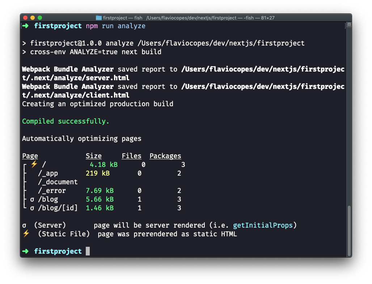The width and height of the screenshot is (372, 284).
Task: Click the red close window button
Action: point(25,18)
